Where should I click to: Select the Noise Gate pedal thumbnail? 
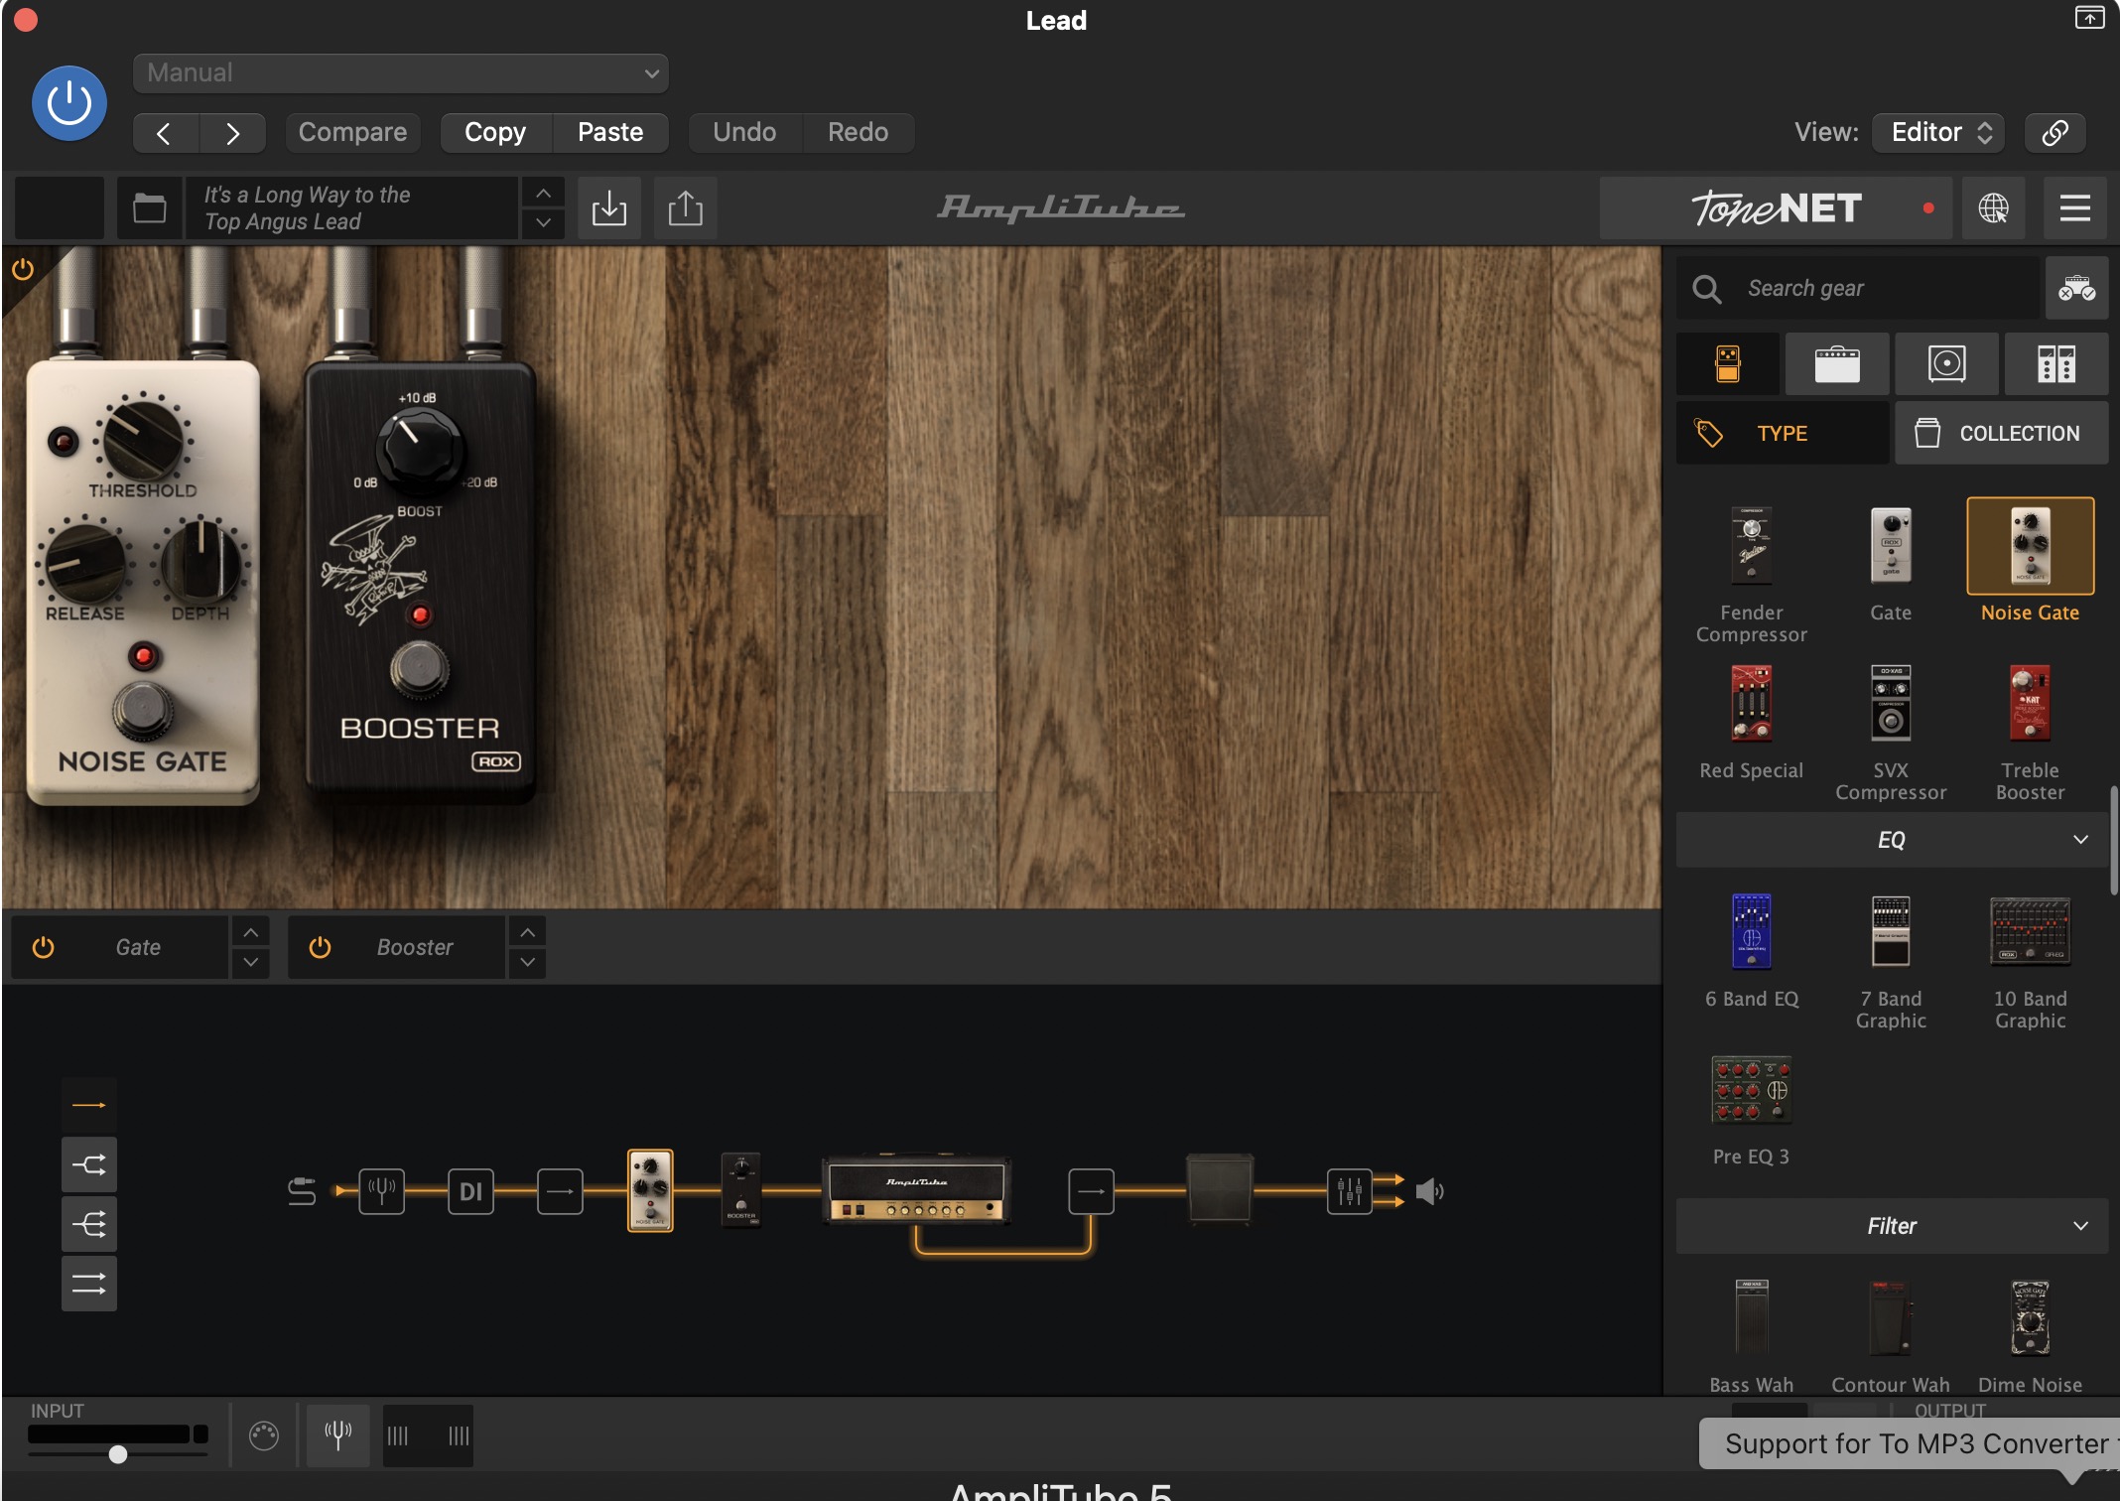[x=2030, y=546]
